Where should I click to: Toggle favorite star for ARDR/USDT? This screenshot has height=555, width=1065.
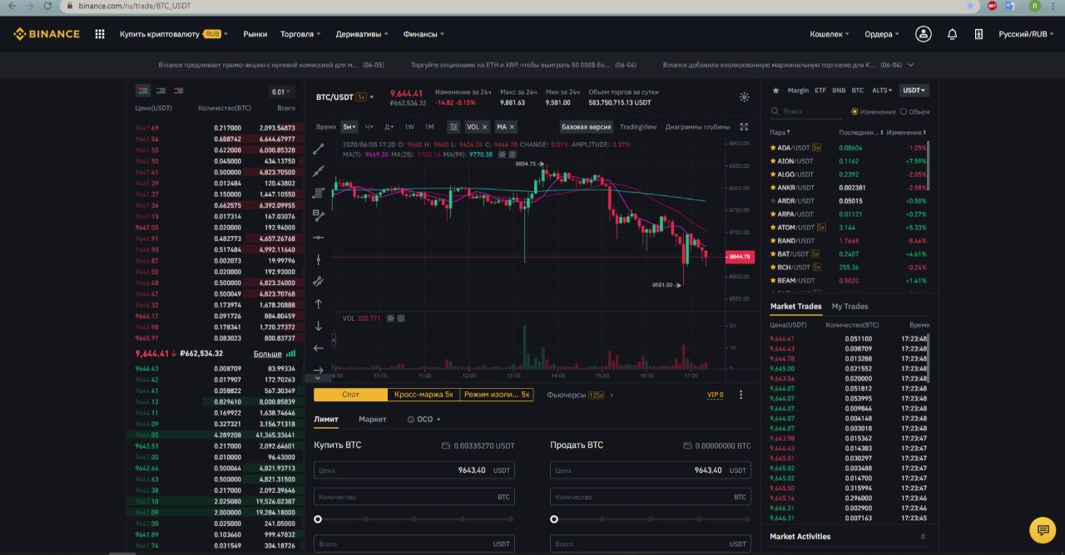(773, 201)
